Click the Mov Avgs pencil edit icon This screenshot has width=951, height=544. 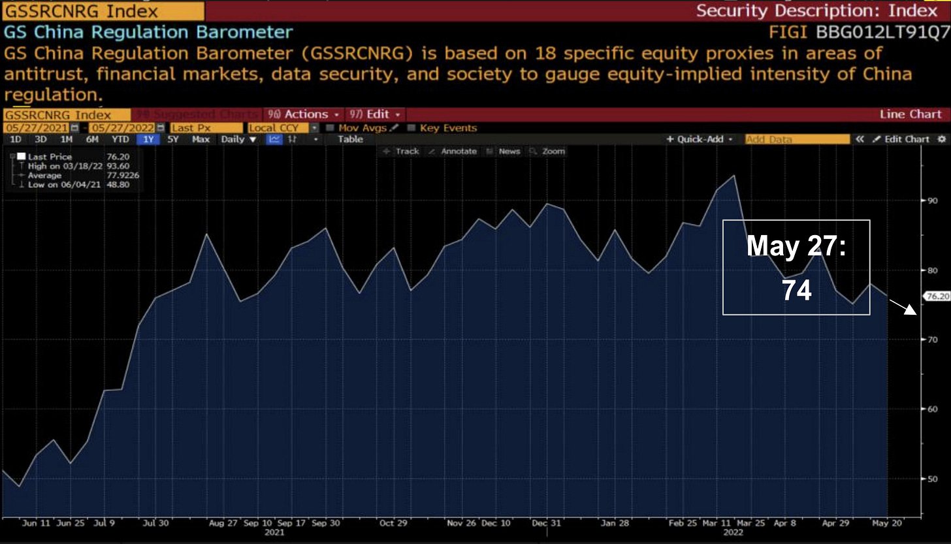393,128
